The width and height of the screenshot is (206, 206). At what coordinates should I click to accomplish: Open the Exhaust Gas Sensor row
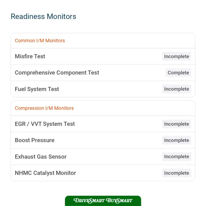103,157
